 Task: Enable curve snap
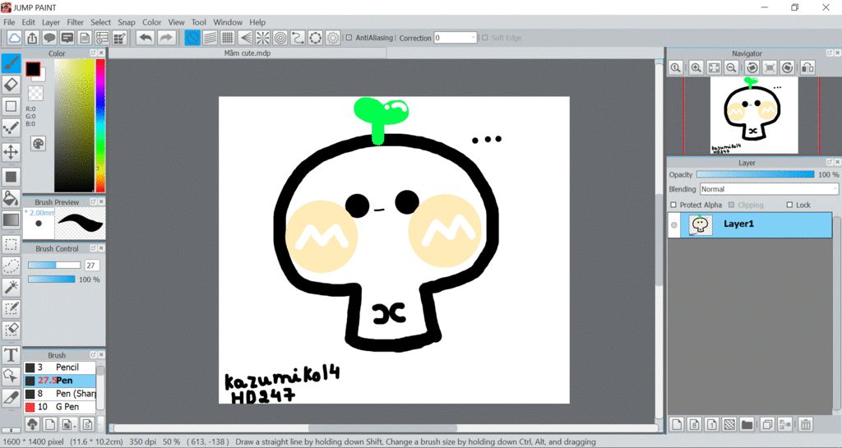298,38
